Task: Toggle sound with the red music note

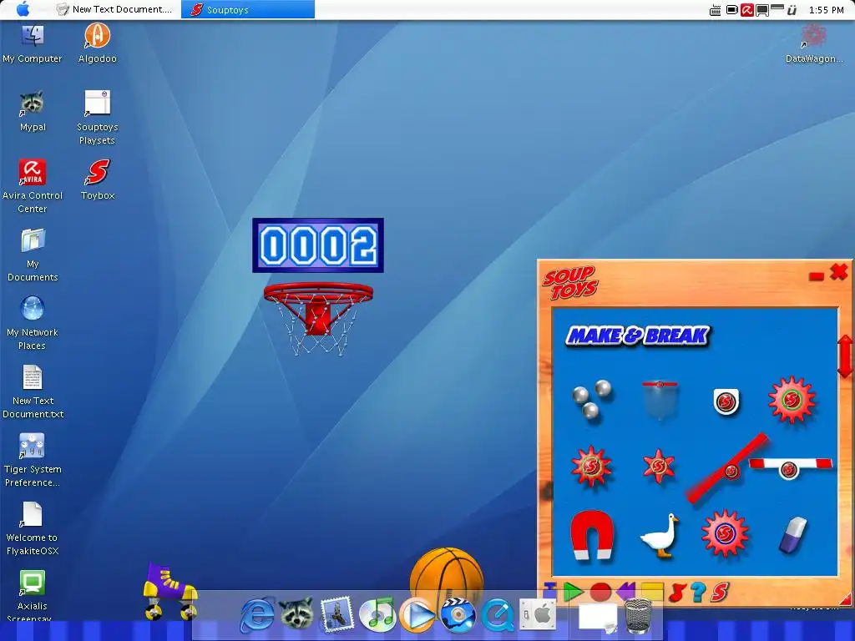Action: tap(677, 593)
